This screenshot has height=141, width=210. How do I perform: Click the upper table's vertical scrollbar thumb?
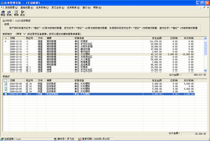(205, 48)
